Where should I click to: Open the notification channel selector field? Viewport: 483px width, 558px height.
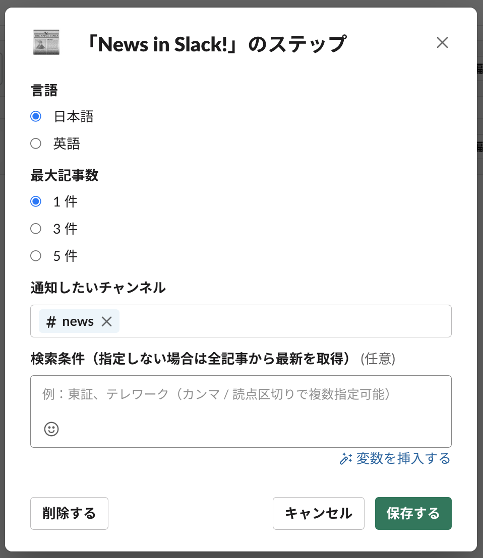click(x=241, y=321)
